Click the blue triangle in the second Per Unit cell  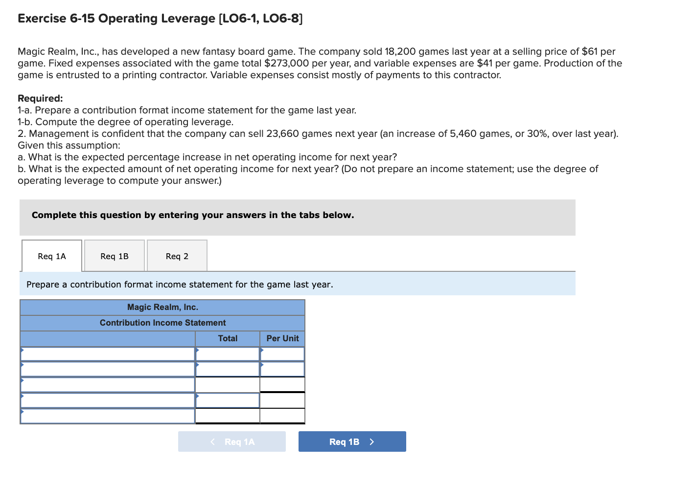[262, 366]
